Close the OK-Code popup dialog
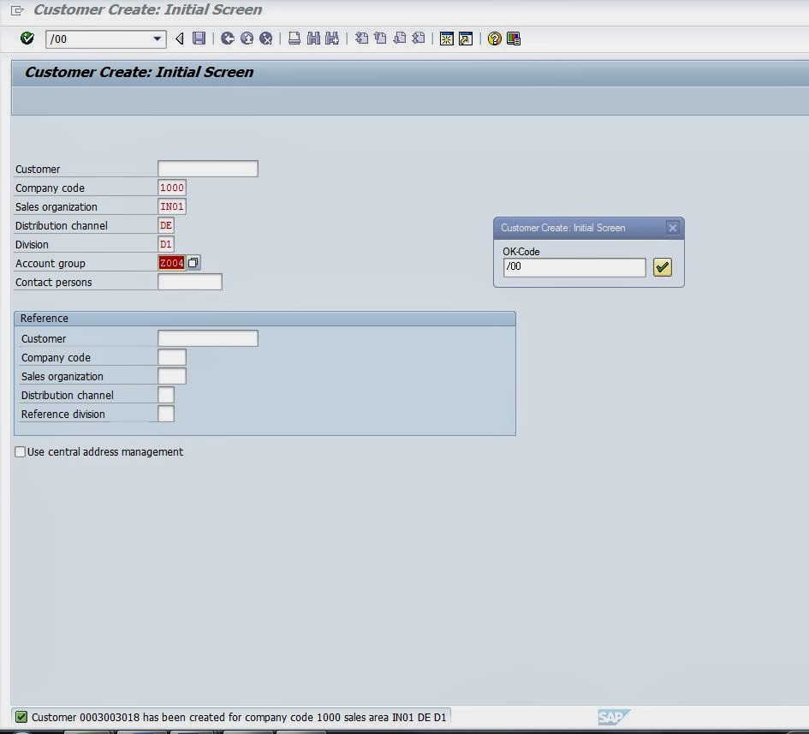The height and width of the screenshot is (734, 809). [672, 228]
